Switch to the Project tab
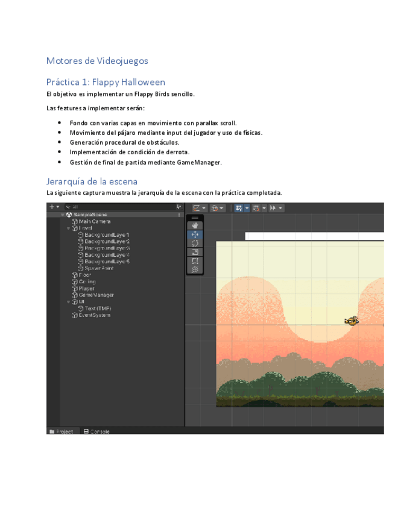395x511 pixels. point(62,431)
